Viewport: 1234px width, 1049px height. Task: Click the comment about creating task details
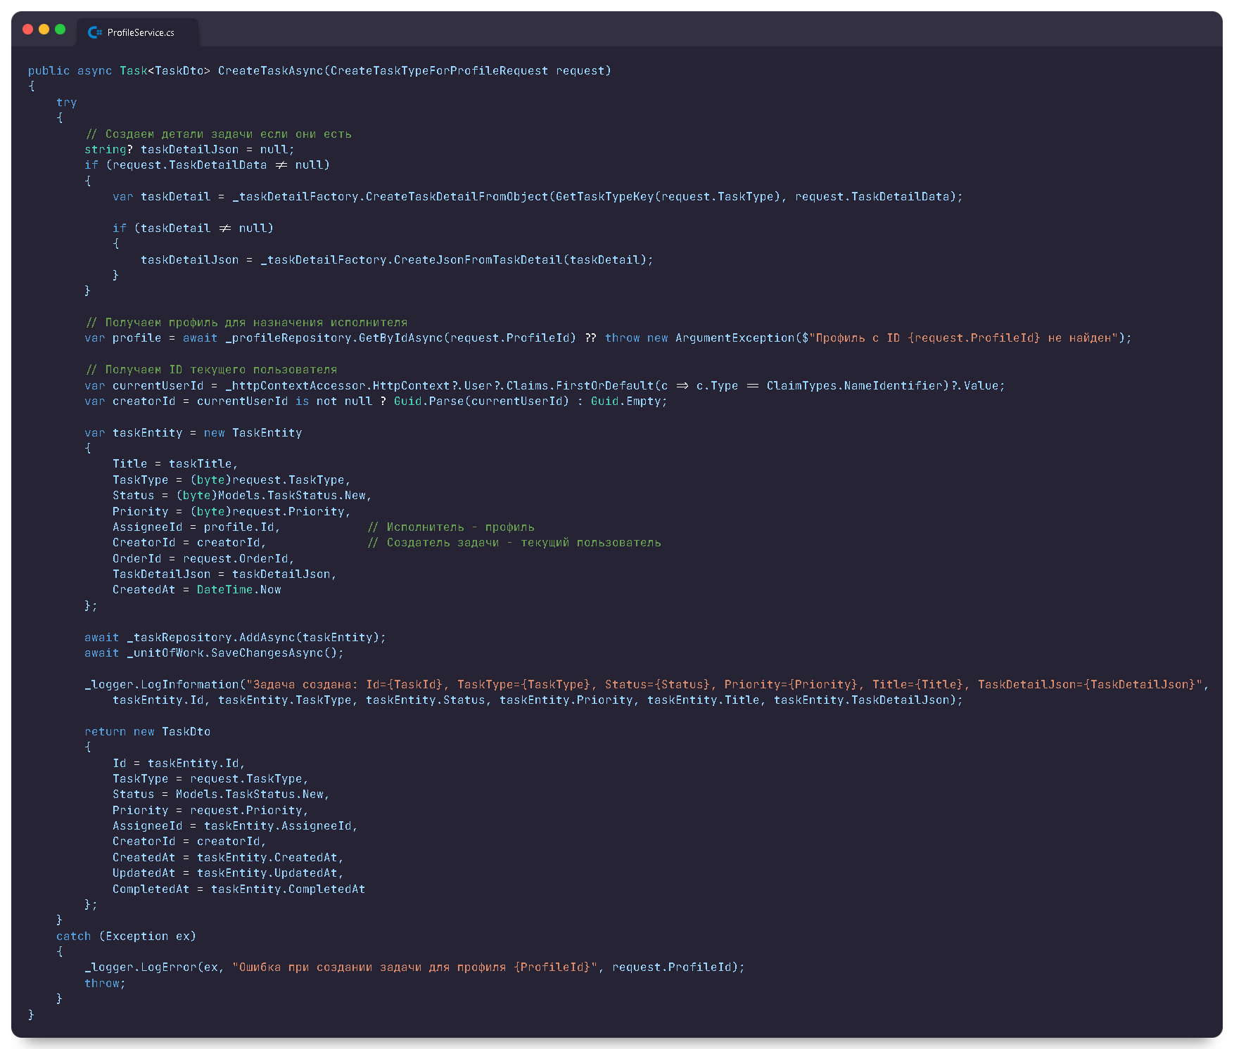[x=218, y=133]
